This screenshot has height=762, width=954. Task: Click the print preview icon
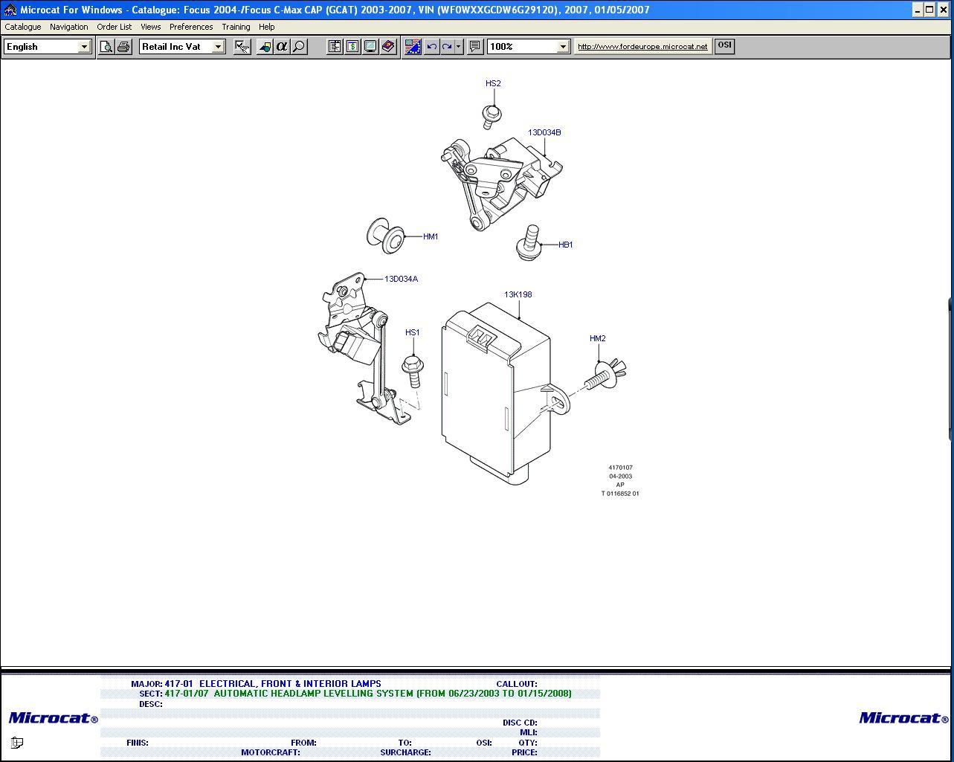point(106,47)
